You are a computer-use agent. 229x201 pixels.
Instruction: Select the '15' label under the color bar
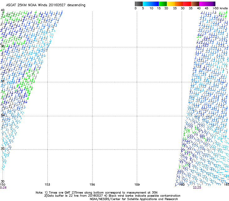point(159,8)
